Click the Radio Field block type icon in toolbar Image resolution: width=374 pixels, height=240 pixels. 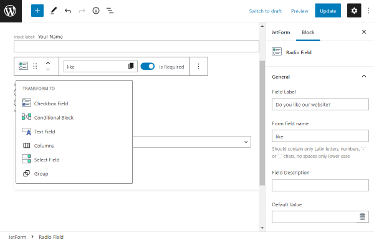(x=24, y=66)
